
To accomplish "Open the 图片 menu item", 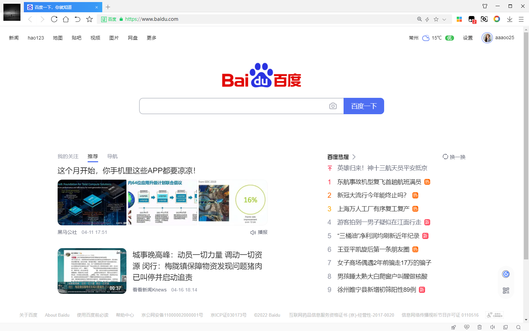I will [x=114, y=38].
